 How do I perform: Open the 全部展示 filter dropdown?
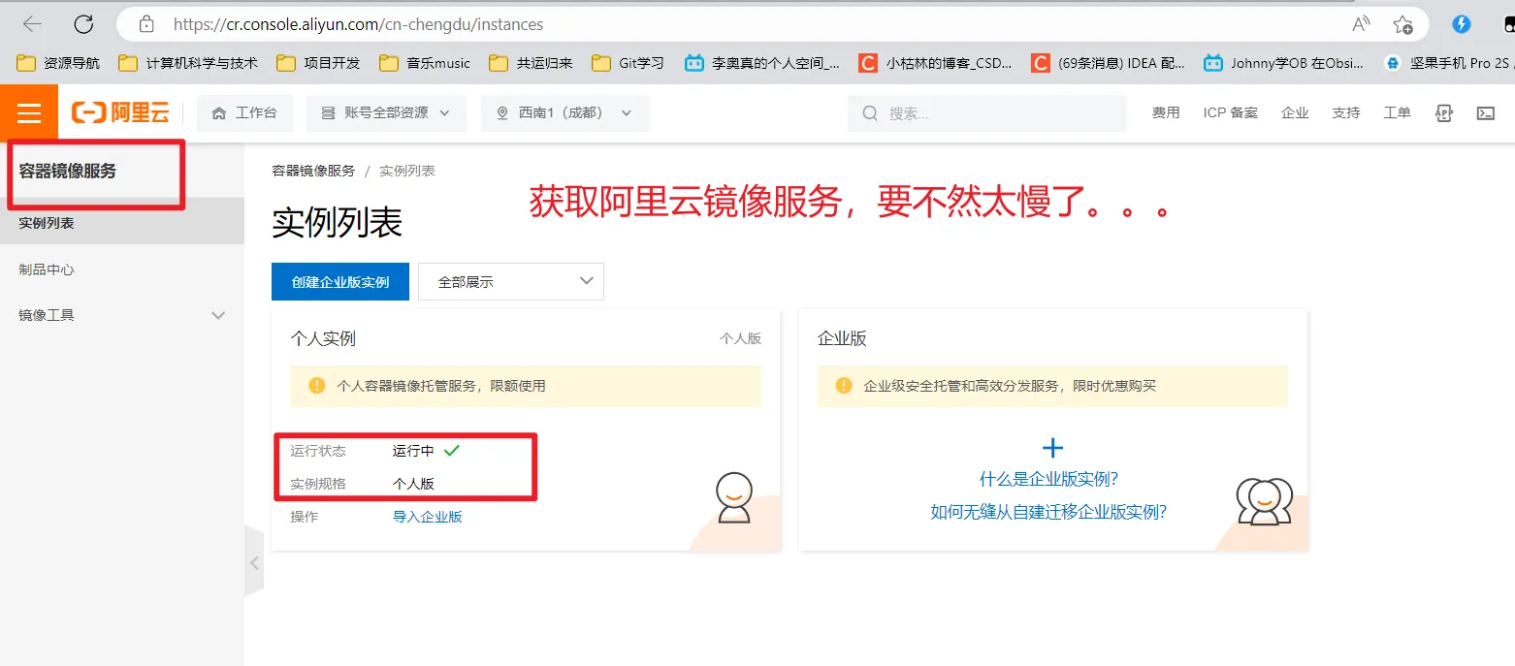[x=511, y=281]
